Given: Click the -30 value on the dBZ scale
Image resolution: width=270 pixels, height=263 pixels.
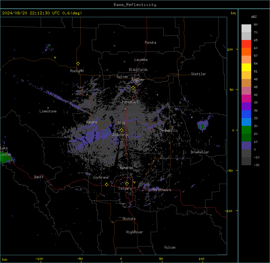Looking at the screenshot, I should pos(257,165).
